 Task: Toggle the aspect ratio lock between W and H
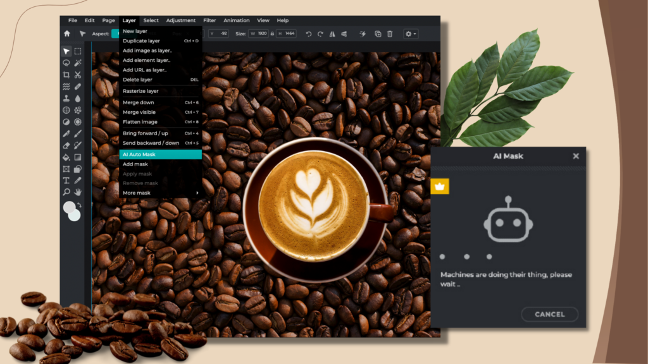272,33
